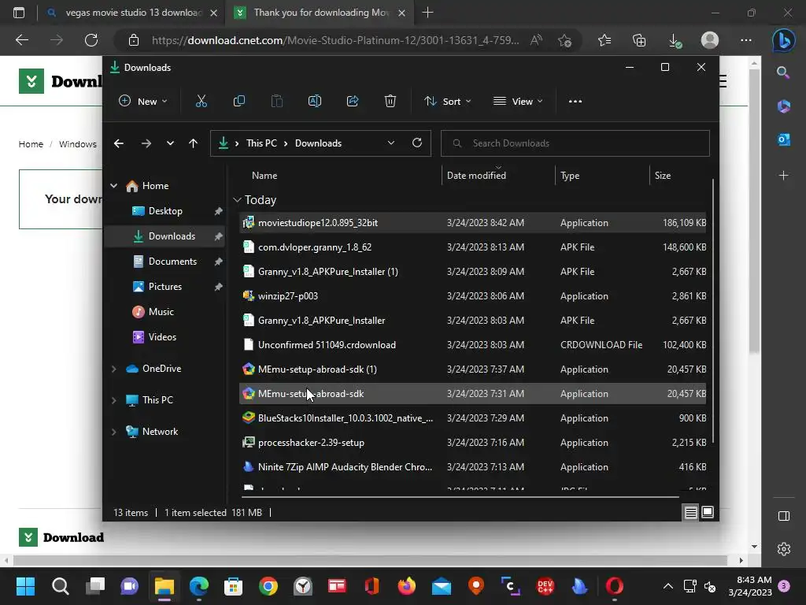Click Edge profile avatar icon
This screenshot has height=605, width=806.
[x=710, y=40]
